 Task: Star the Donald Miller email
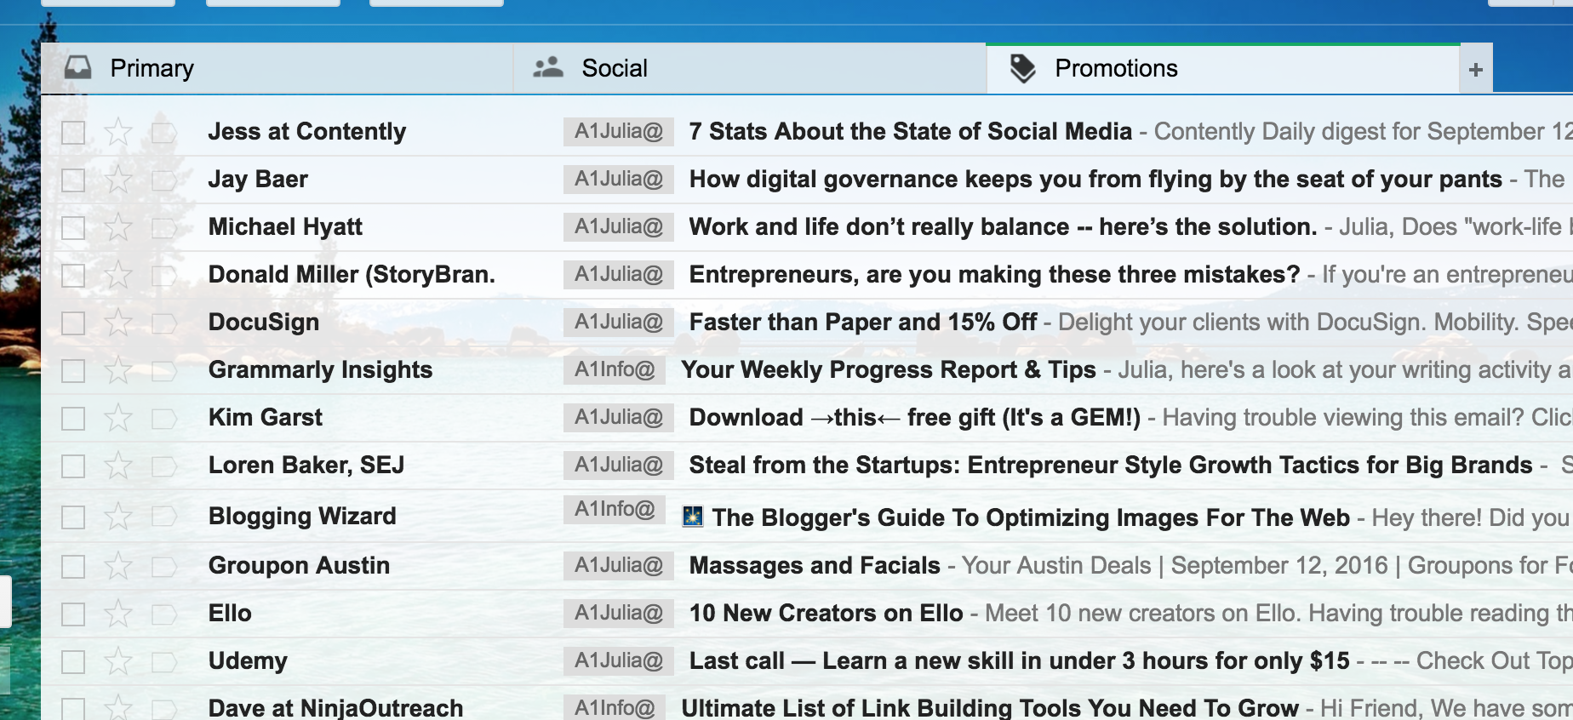click(118, 275)
